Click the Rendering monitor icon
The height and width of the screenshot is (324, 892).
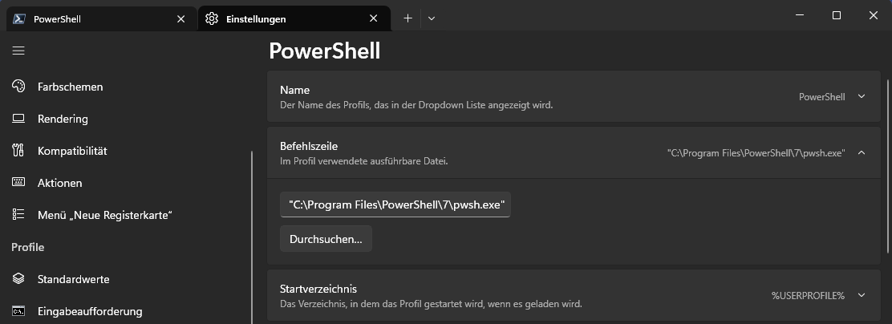point(18,119)
